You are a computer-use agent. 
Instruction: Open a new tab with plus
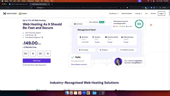pyautogui.click(x=52, y=4)
